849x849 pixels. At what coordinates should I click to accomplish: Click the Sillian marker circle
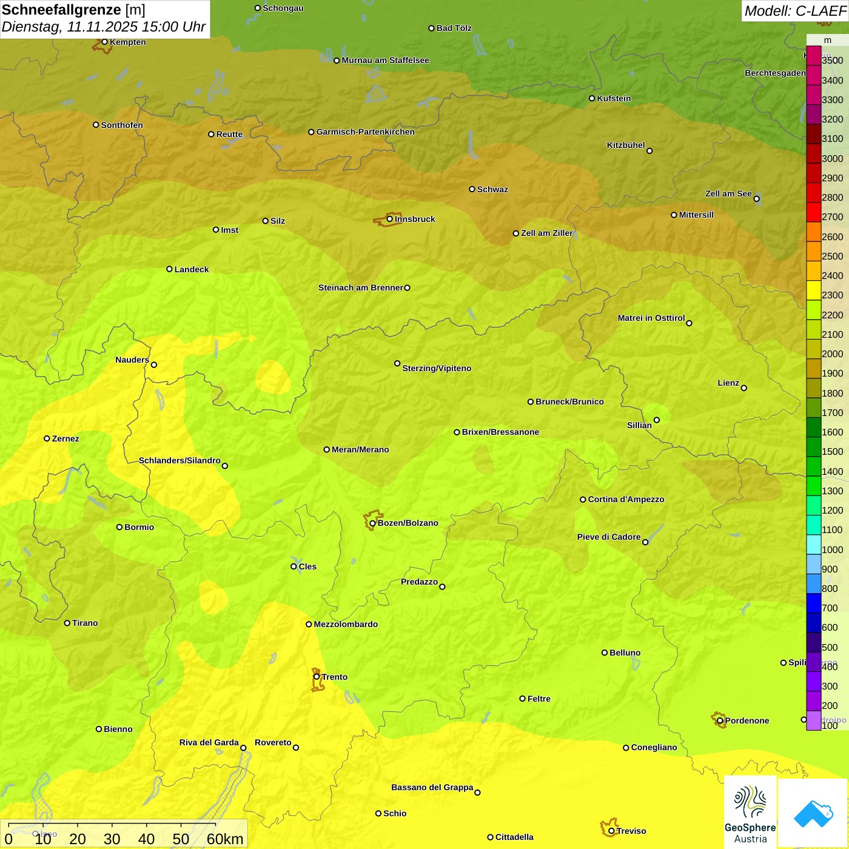tap(657, 420)
